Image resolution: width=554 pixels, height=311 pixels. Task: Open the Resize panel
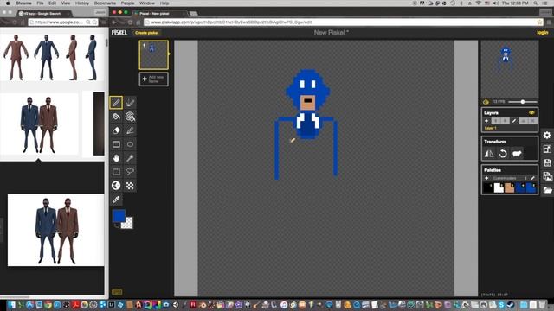tap(547, 149)
